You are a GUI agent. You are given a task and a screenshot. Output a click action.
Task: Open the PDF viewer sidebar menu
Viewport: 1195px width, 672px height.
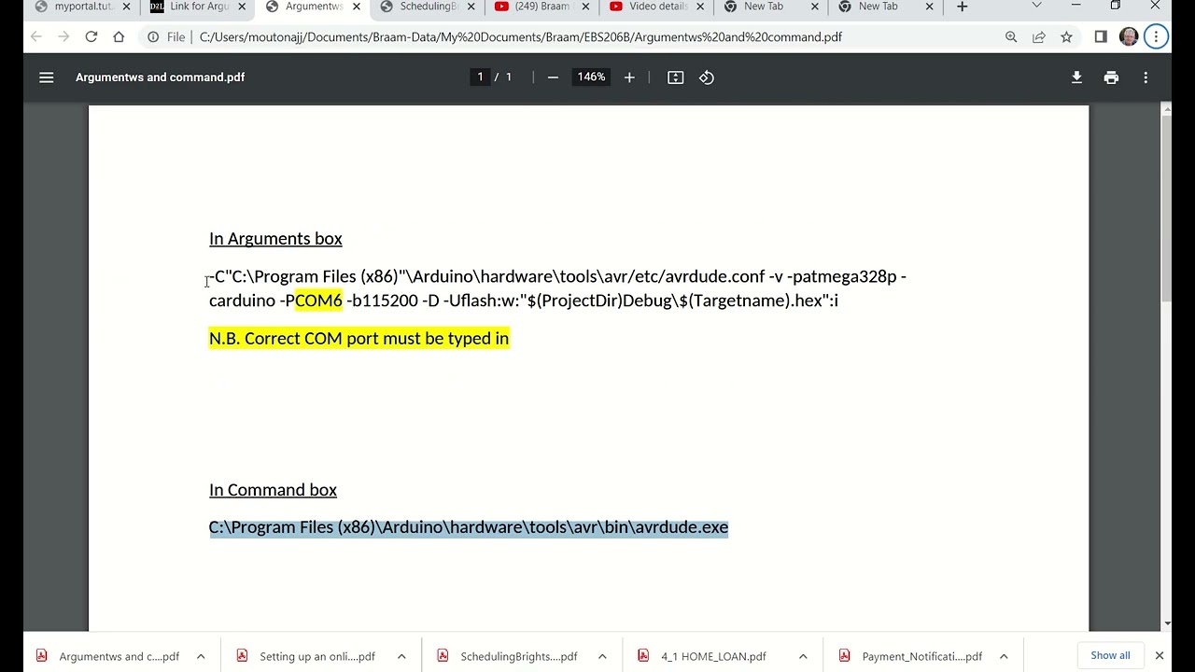(x=46, y=77)
